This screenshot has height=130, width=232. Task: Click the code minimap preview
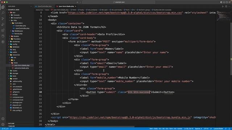223,16
